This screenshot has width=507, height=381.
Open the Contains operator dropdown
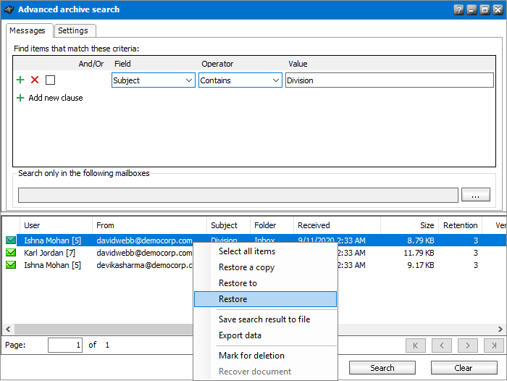point(240,80)
